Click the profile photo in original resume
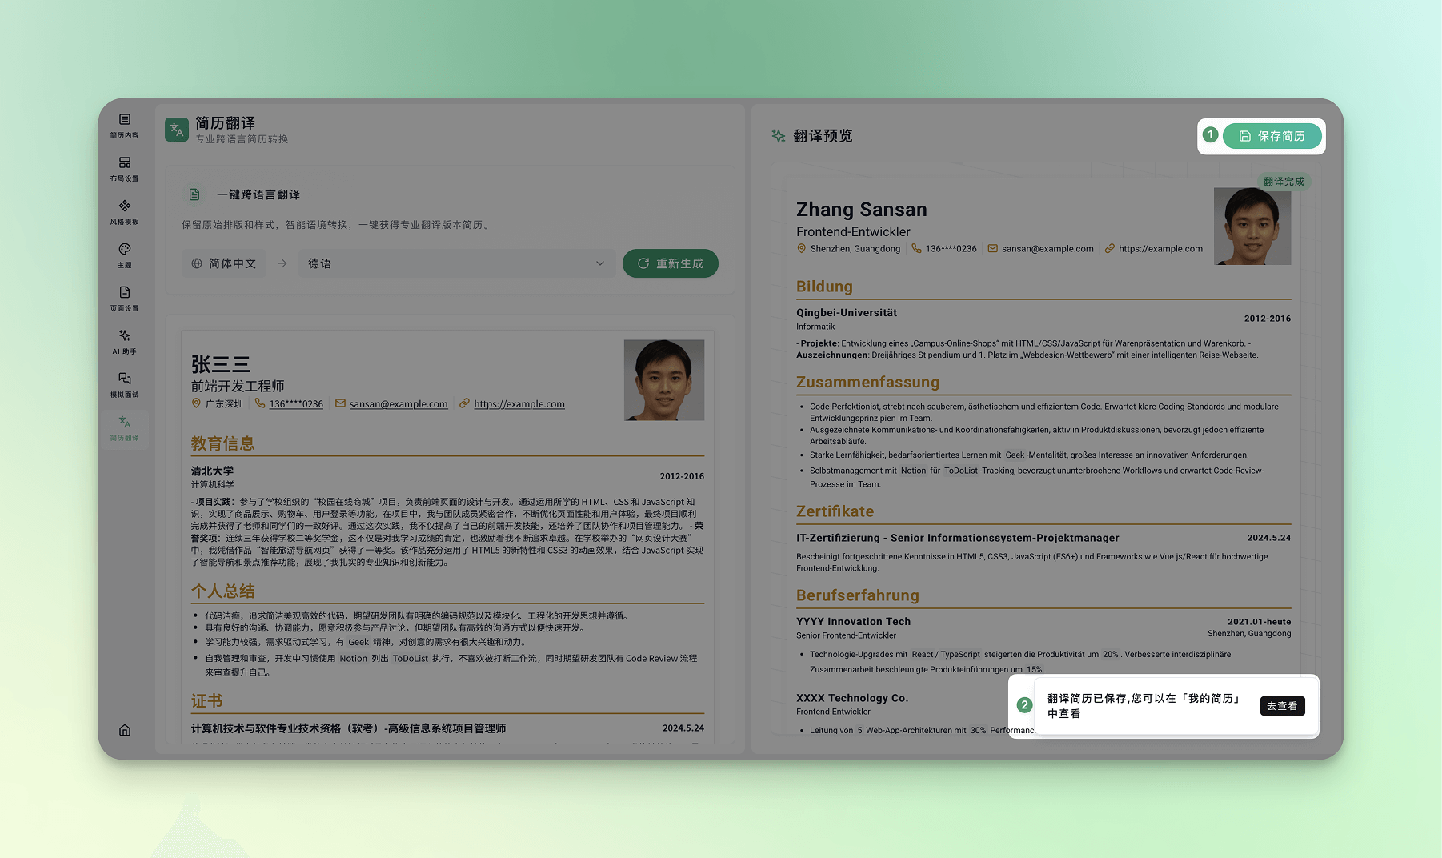Image resolution: width=1442 pixels, height=858 pixels. click(663, 380)
